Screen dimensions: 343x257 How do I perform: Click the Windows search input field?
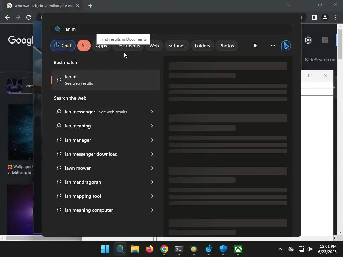tap(171, 29)
